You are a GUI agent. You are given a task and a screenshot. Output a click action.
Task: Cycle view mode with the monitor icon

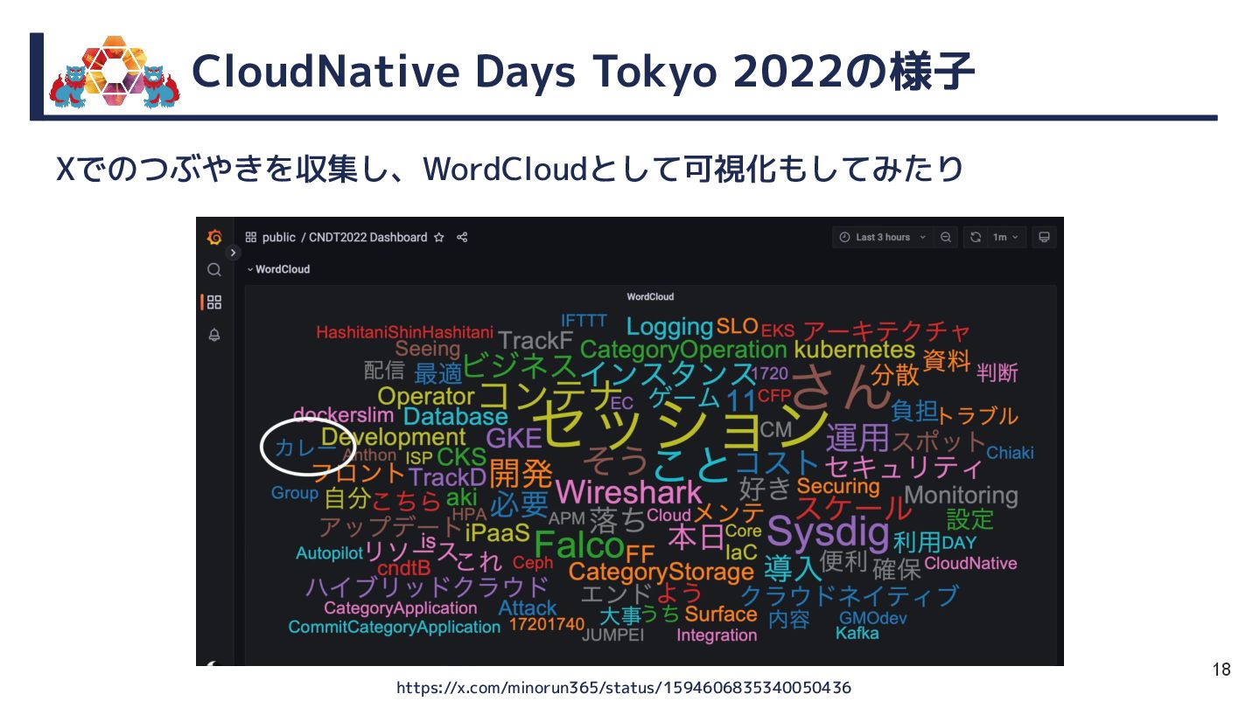pyautogui.click(x=1044, y=237)
